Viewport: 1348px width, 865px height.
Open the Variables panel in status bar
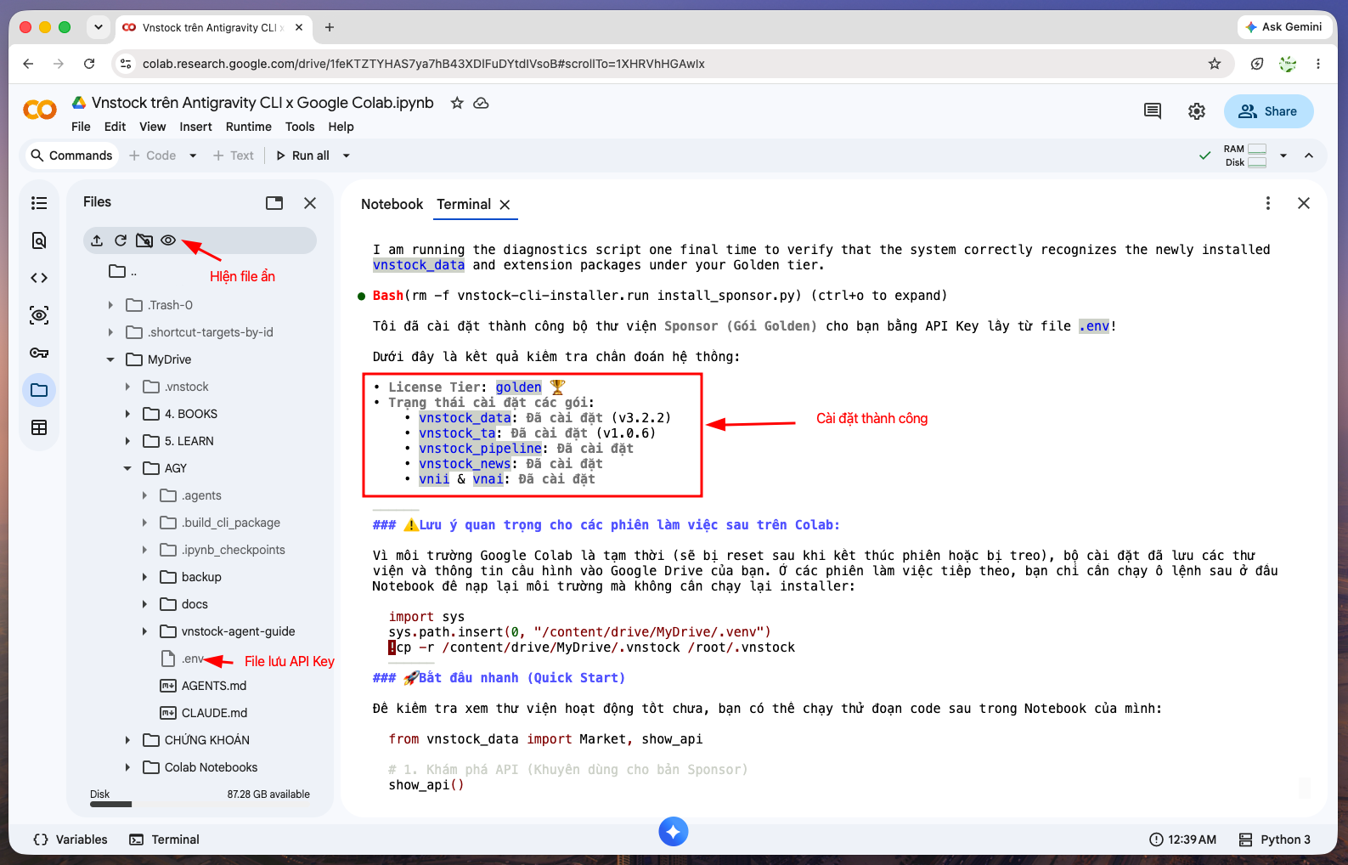coord(71,840)
